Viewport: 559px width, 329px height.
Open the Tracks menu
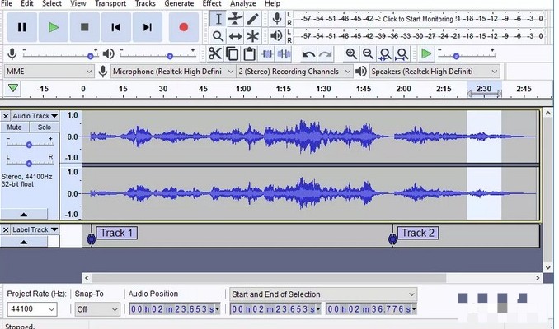pos(145,3)
